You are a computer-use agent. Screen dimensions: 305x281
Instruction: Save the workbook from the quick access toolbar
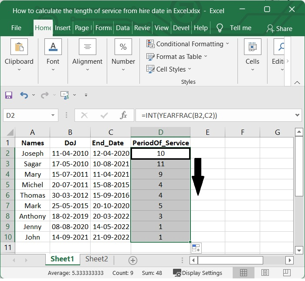point(9,95)
